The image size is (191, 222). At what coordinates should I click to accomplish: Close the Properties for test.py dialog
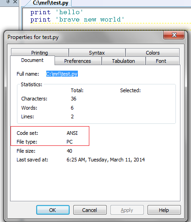174,35
